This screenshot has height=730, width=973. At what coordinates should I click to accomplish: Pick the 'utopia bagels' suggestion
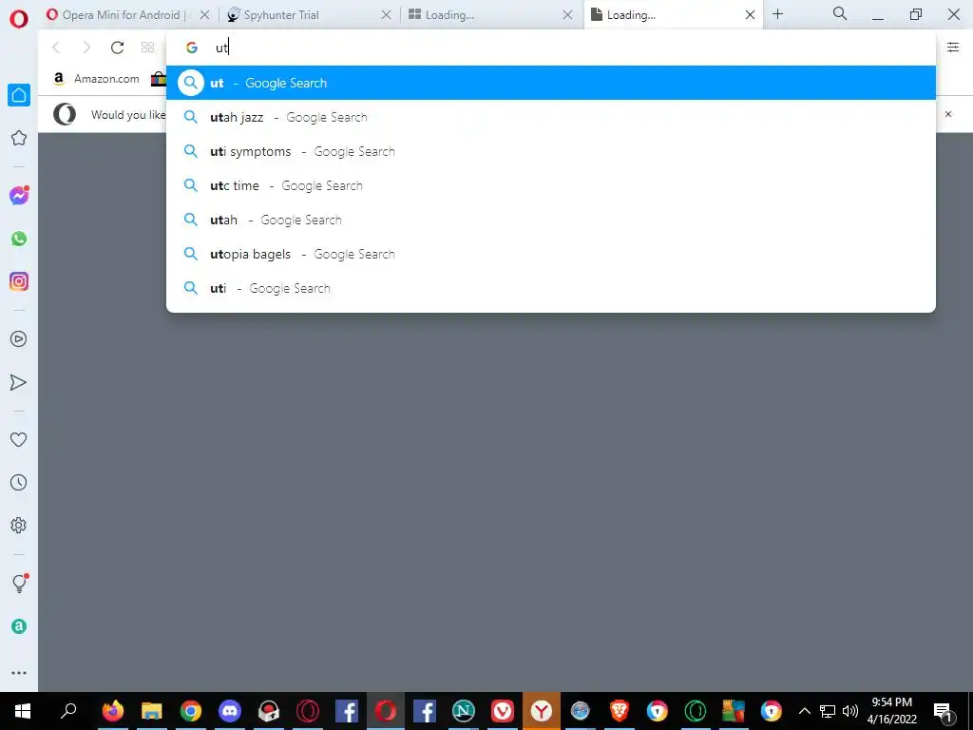tap(550, 253)
